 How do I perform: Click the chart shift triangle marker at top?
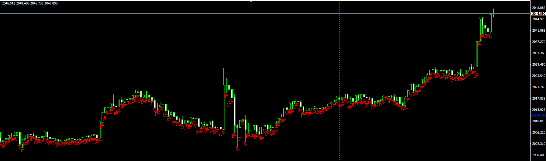pyautogui.click(x=251, y=1)
